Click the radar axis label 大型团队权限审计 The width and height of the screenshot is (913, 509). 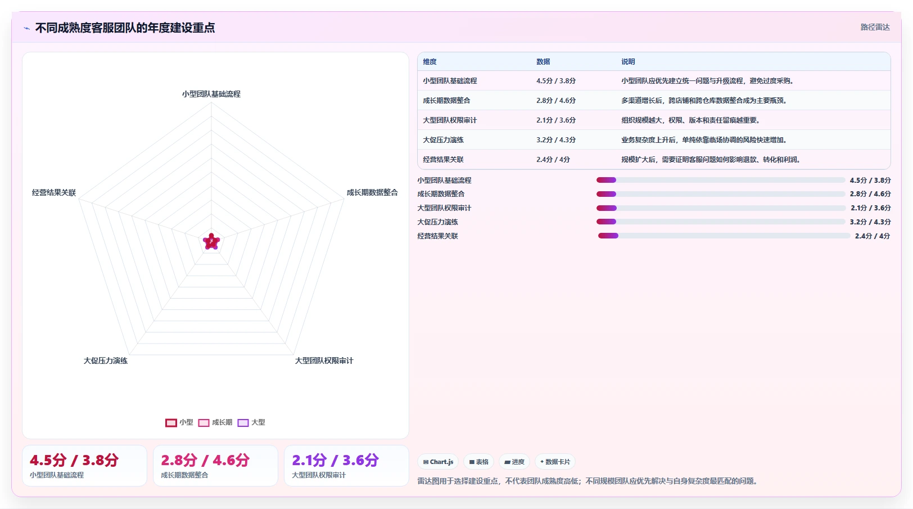(324, 361)
